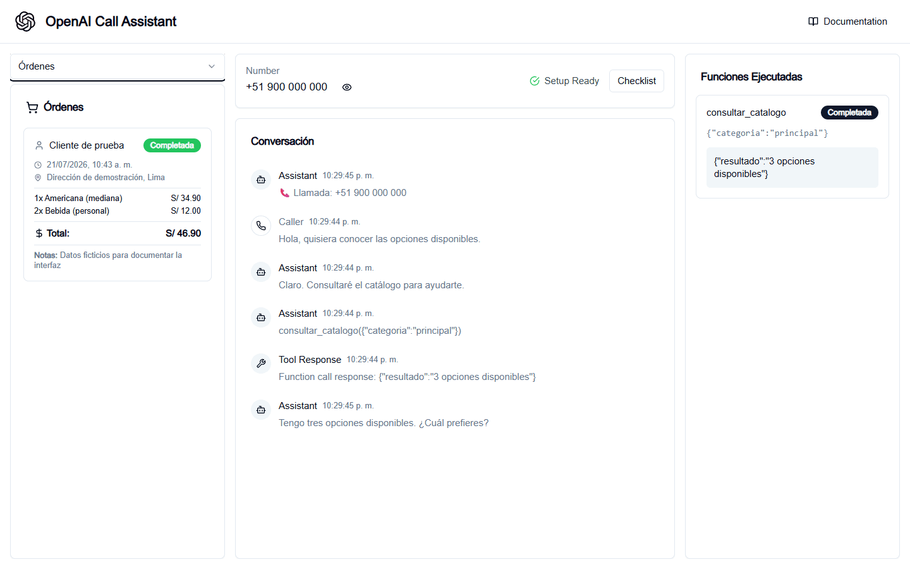Click the book icon beside Documentation

pyautogui.click(x=813, y=21)
